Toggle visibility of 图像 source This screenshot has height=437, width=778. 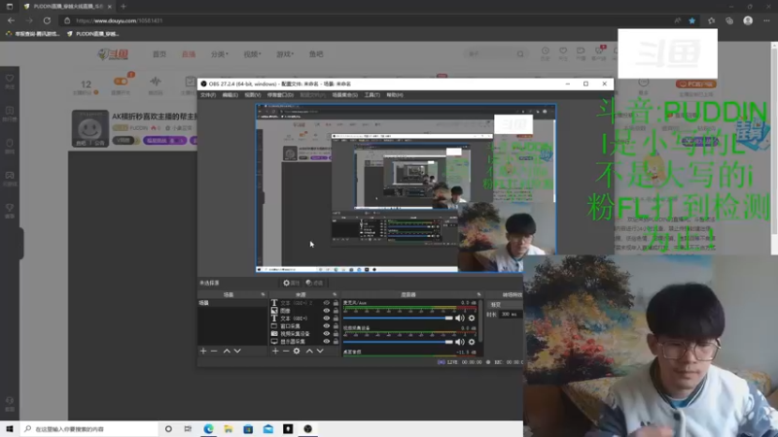pyautogui.click(x=326, y=311)
